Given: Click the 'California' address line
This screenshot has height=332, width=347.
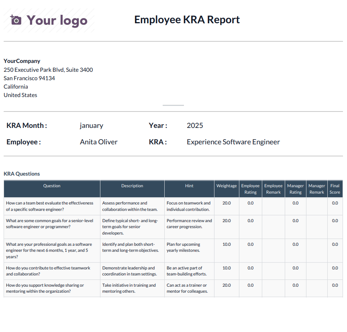Looking at the screenshot, I should pos(16,87).
